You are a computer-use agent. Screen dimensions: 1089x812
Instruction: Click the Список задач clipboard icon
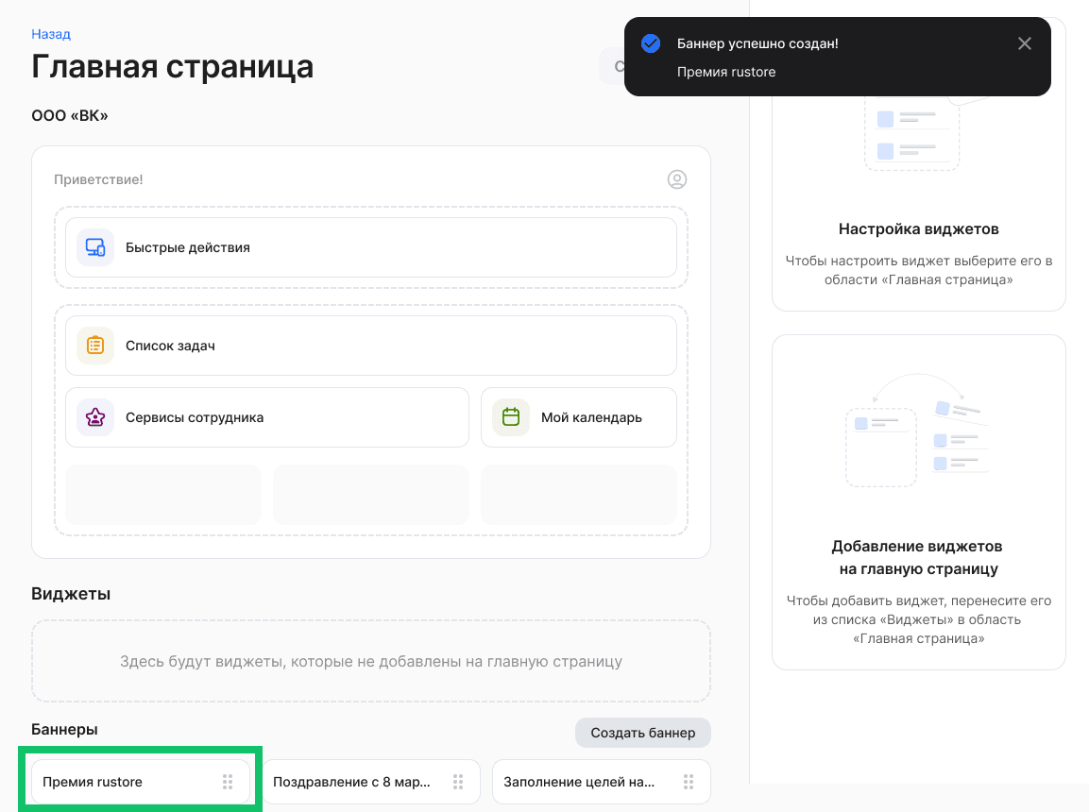point(94,345)
